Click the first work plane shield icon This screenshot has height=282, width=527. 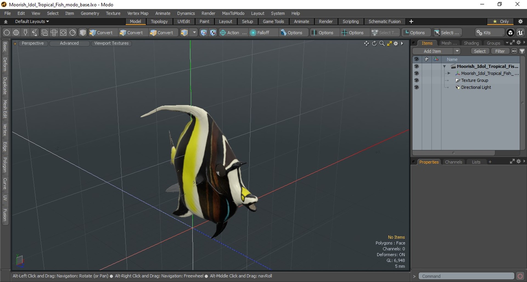pyautogui.click(x=203, y=33)
